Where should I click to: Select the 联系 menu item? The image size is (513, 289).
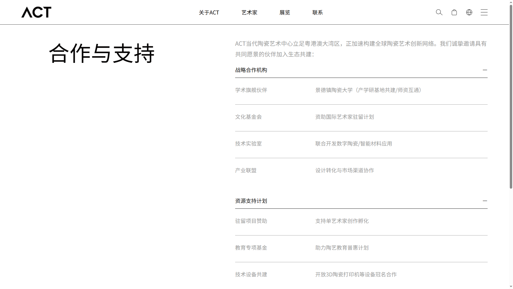tap(317, 13)
